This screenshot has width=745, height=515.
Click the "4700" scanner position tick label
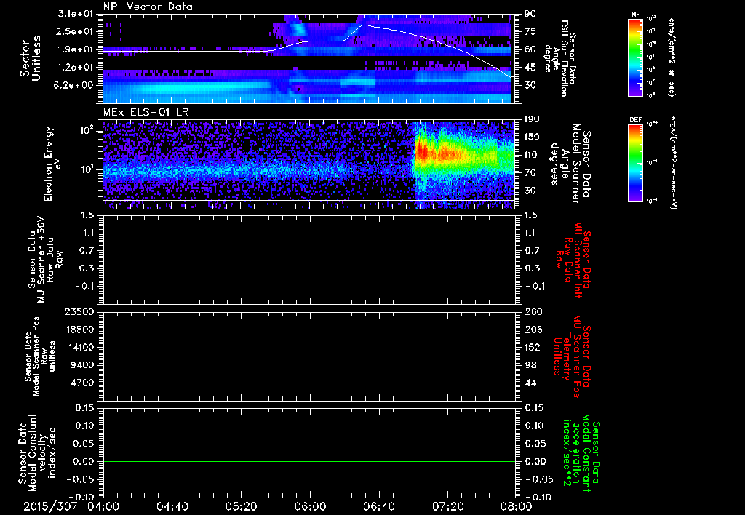click(x=82, y=383)
